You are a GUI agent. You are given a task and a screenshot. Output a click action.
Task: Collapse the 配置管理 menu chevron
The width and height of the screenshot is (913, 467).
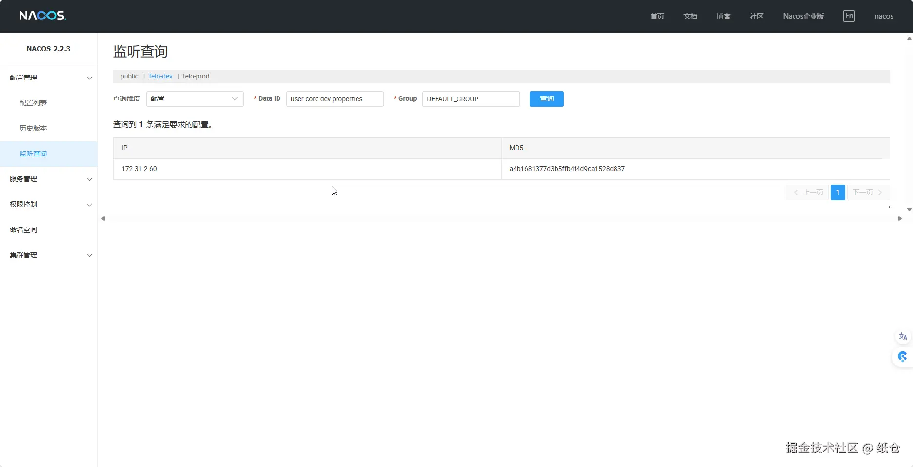point(89,78)
